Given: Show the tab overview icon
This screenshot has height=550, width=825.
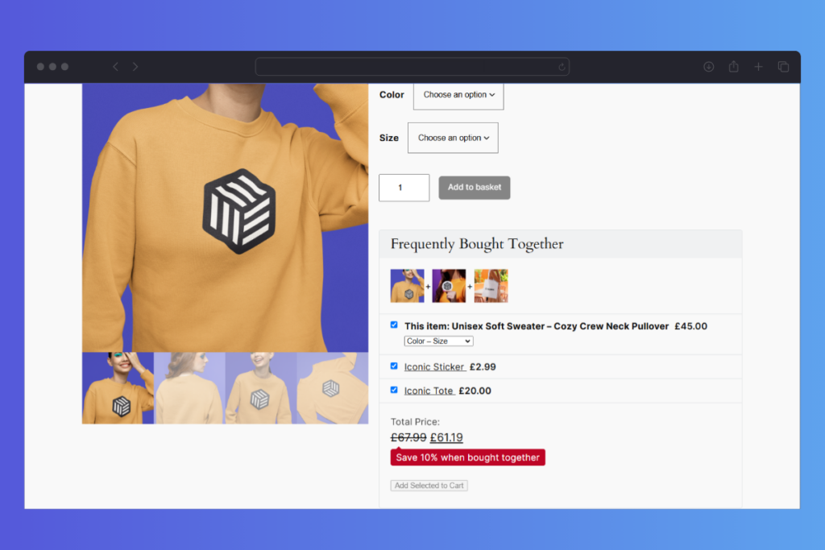Looking at the screenshot, I should [x=783, y=67].
